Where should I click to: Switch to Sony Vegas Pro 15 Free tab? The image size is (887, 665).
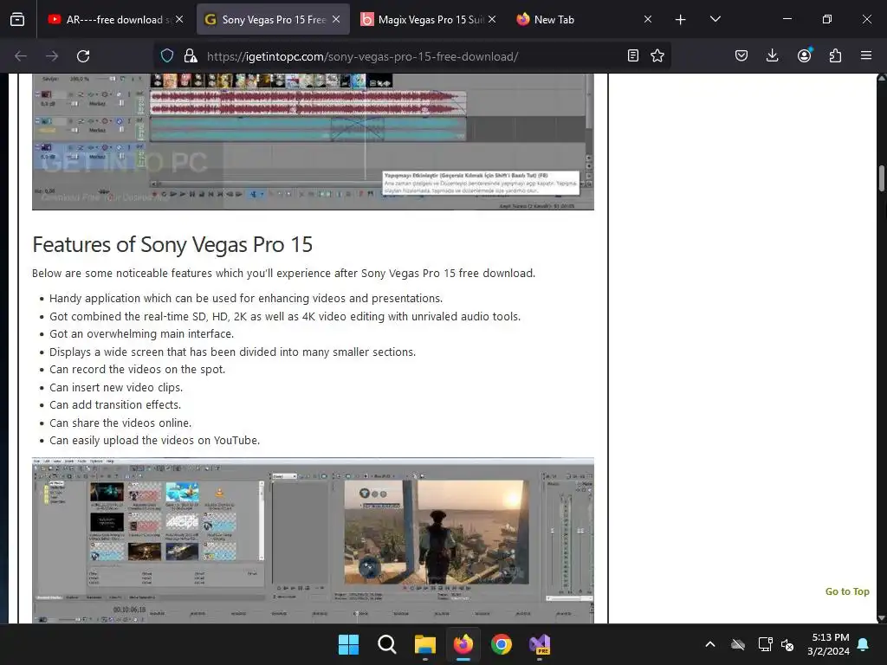pos(273,19)
